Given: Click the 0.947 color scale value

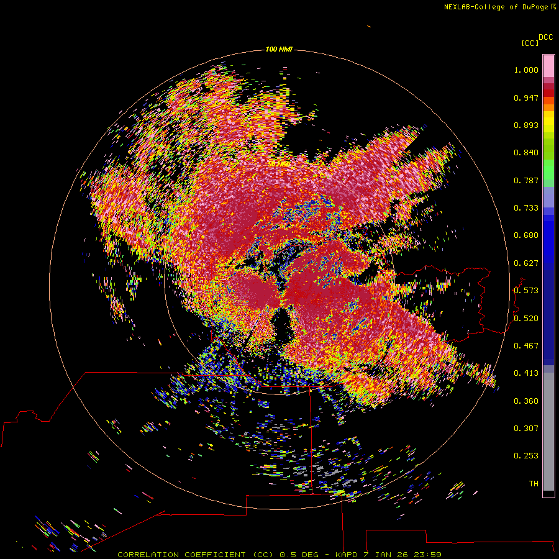Looking at the screenshot, I should pos(526,98).
